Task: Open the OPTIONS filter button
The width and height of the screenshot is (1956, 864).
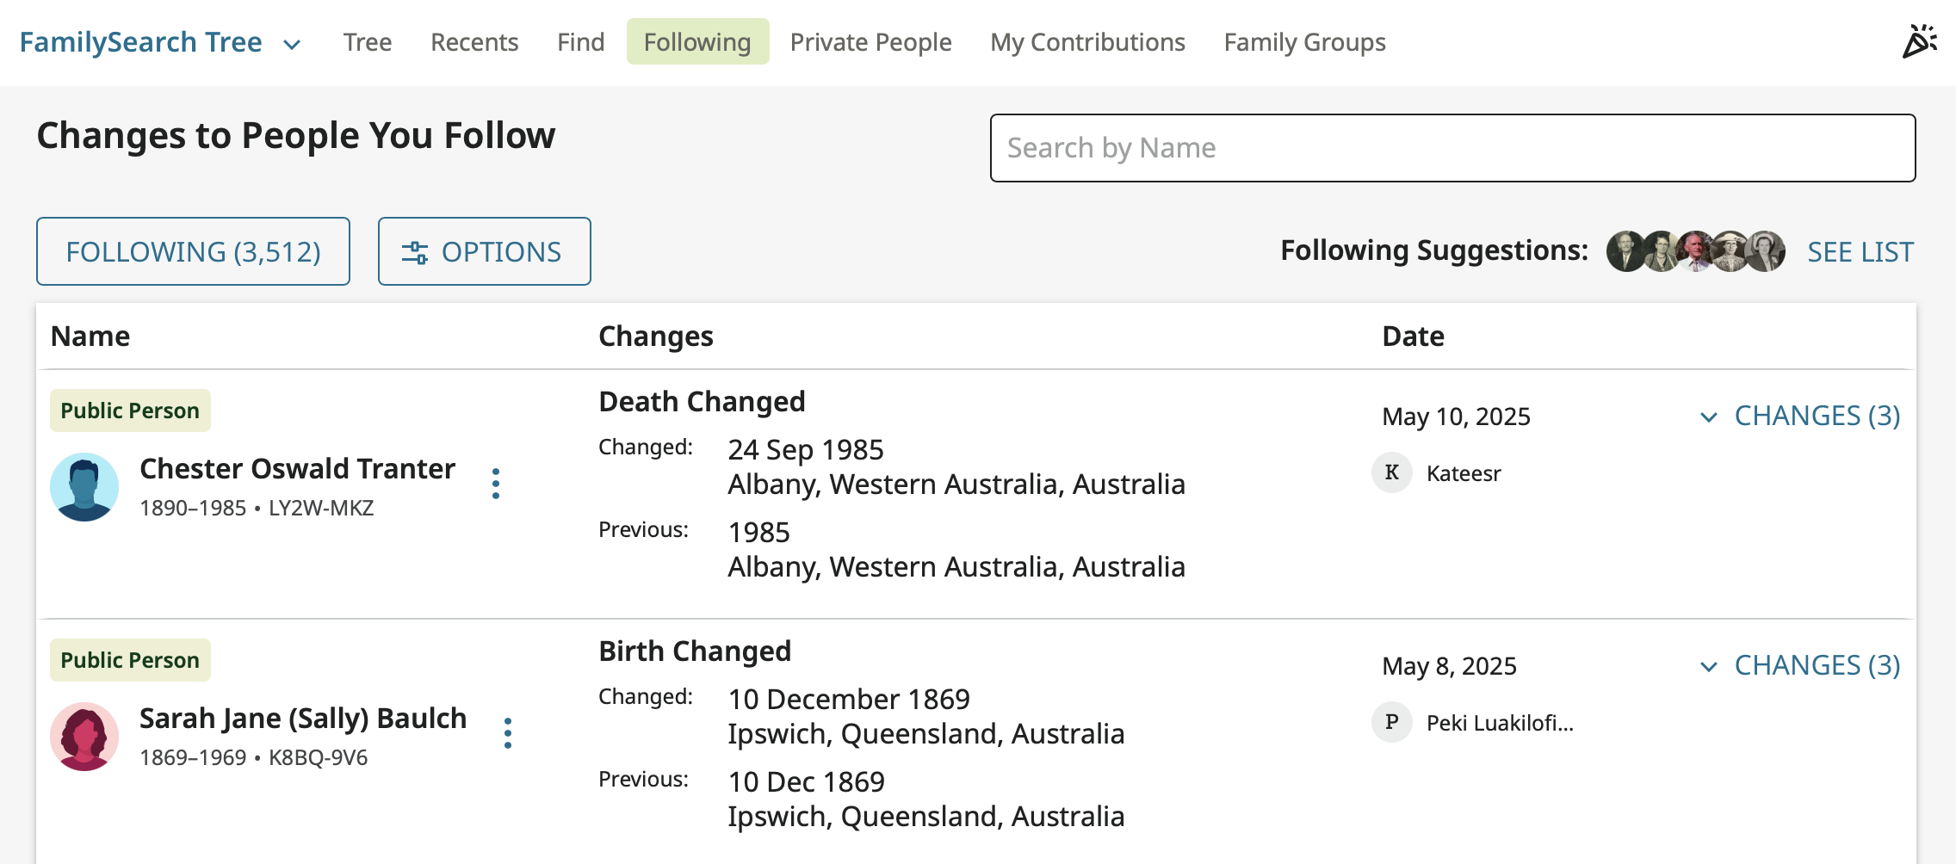Action: [484, 251]
